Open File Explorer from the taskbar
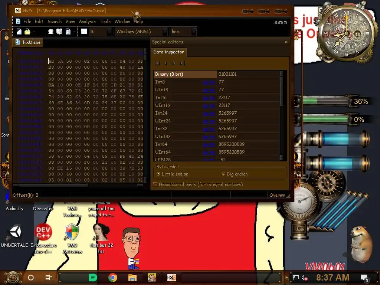Viewport: 380px width, 285px height. [132, 278]
